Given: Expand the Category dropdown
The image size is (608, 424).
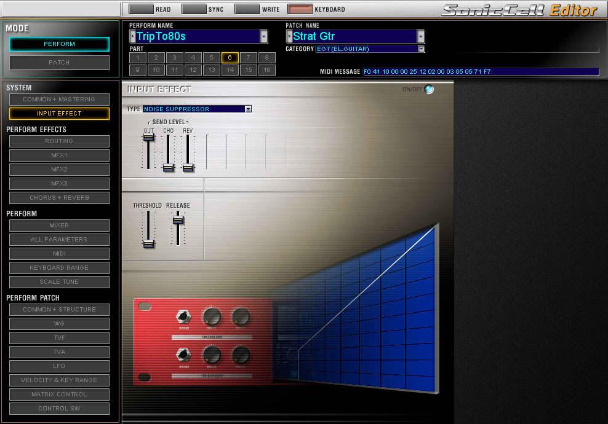Looking at the screenshot, I should click(421, 49).
